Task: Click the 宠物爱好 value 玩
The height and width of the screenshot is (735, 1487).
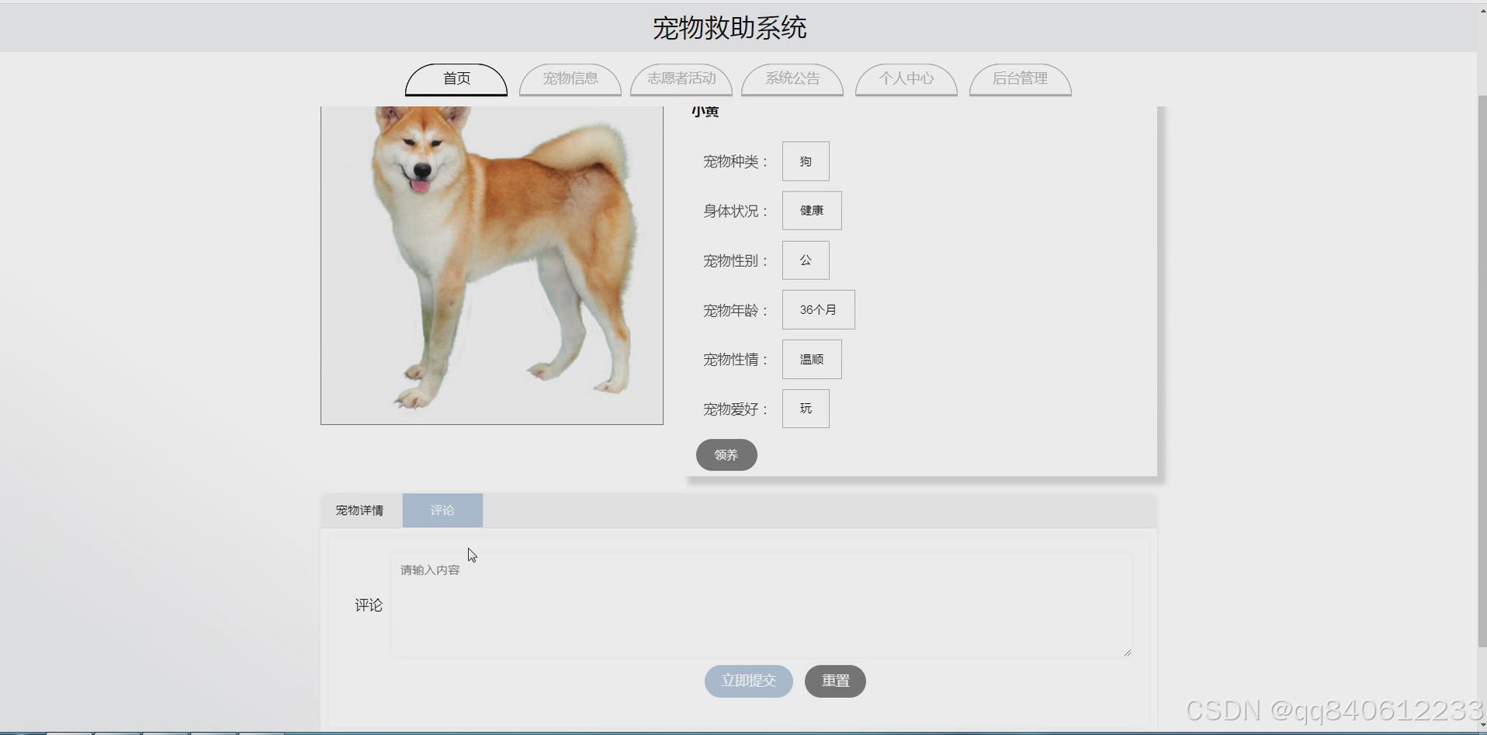Action: [806, 409]
